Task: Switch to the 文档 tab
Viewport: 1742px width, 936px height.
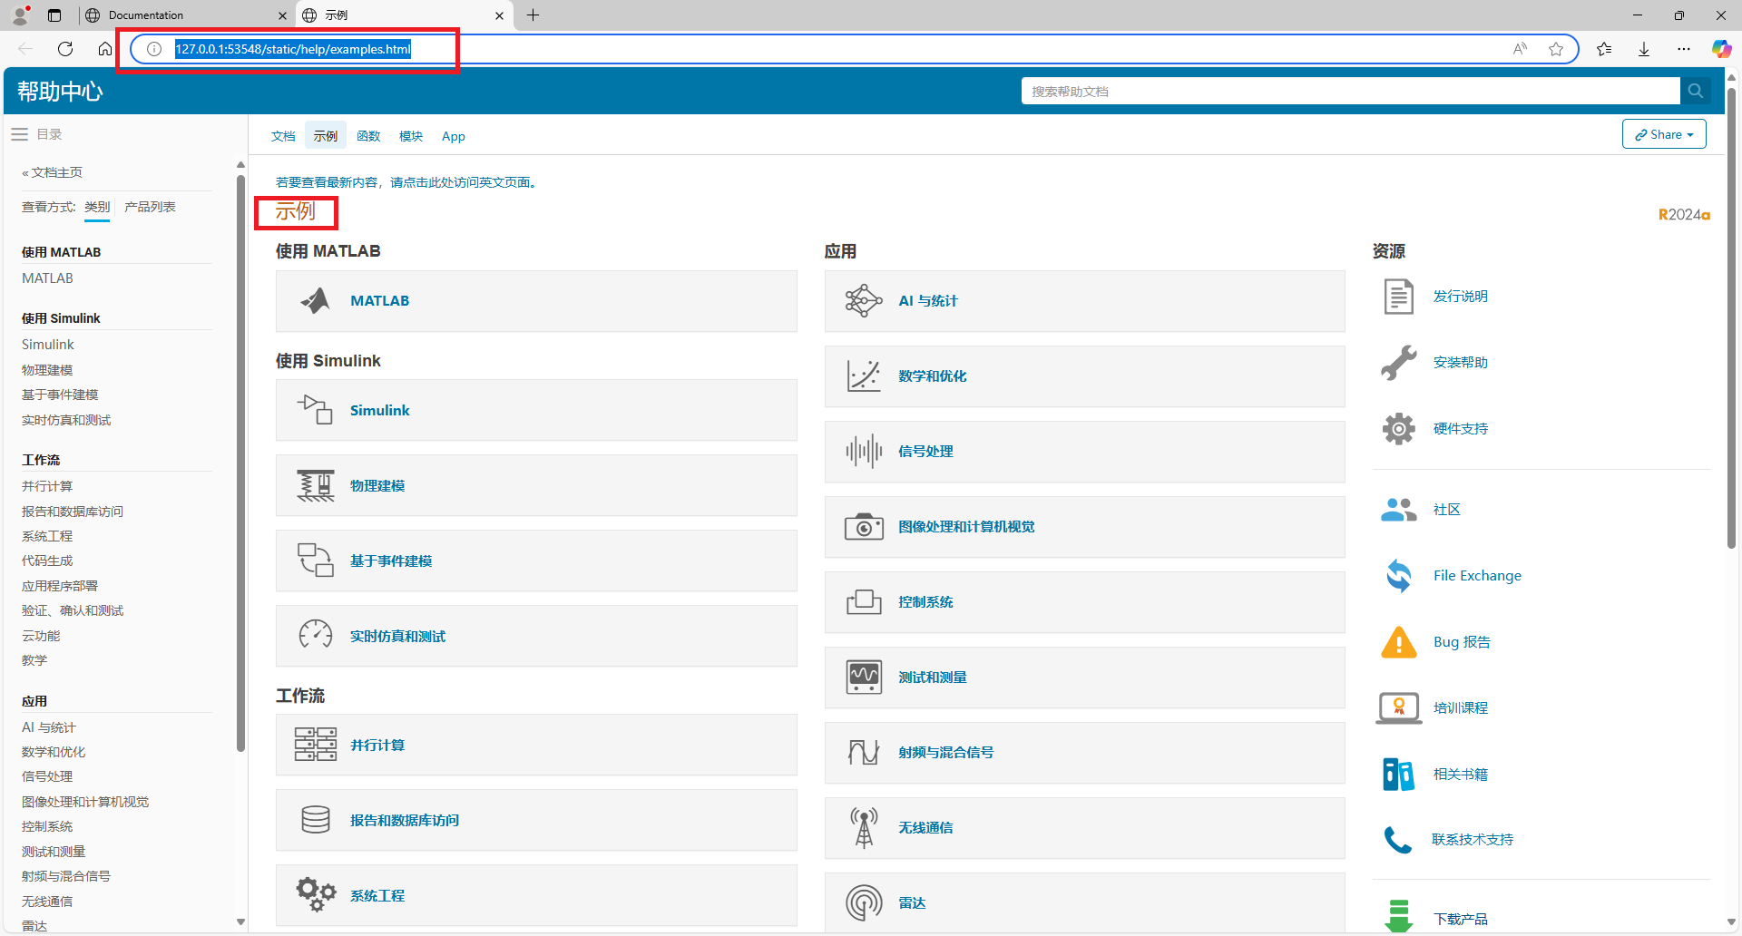Action: click(283, 136)
